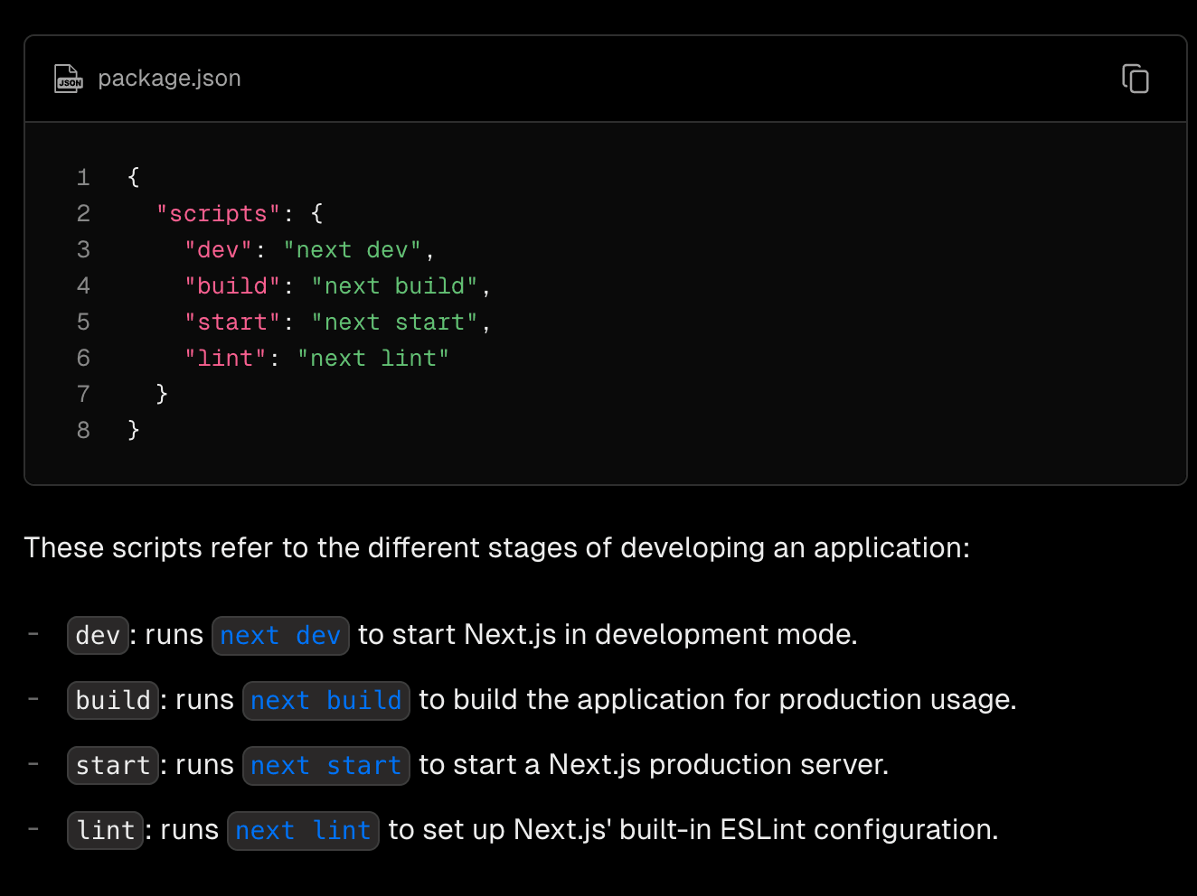Click the copy code icon
The image size is (1197, 896).
pyautogui.click(x=1135, y=79)
